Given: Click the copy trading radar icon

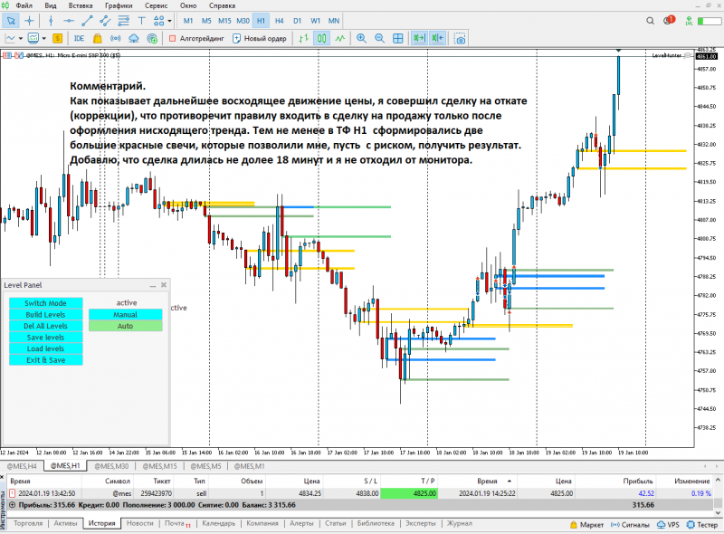Looking at the screenshot, I should (x=152, y=38).
